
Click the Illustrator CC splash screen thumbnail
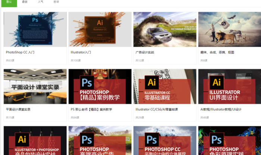click(100, 29)
